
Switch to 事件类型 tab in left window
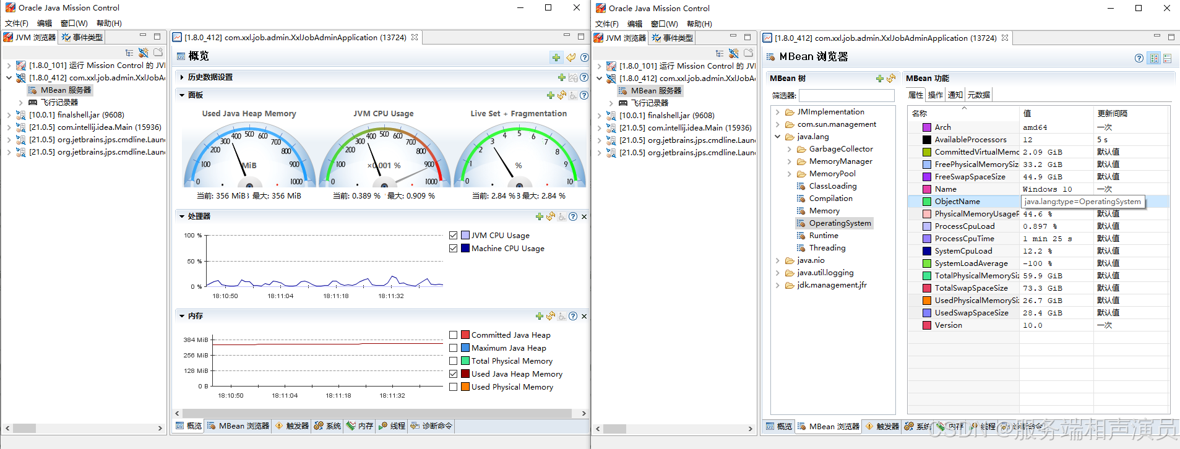click(x=82, y=38)
